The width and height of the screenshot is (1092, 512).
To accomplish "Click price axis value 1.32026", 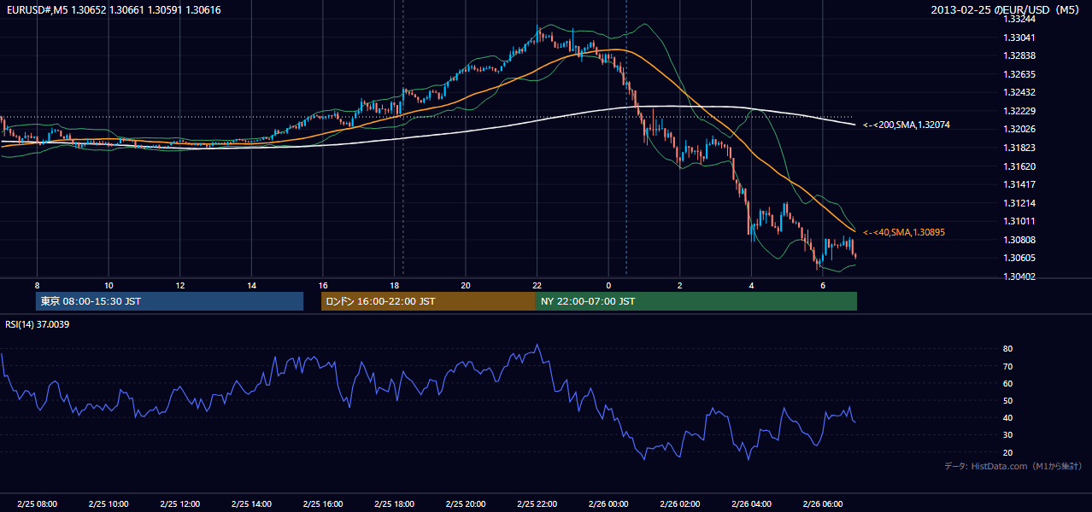I will (x=1021, y=129).
